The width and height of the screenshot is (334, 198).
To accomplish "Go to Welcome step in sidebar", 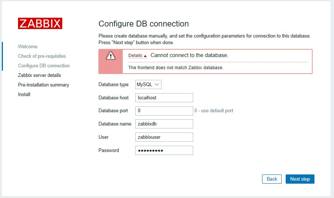I will (28, 47).
